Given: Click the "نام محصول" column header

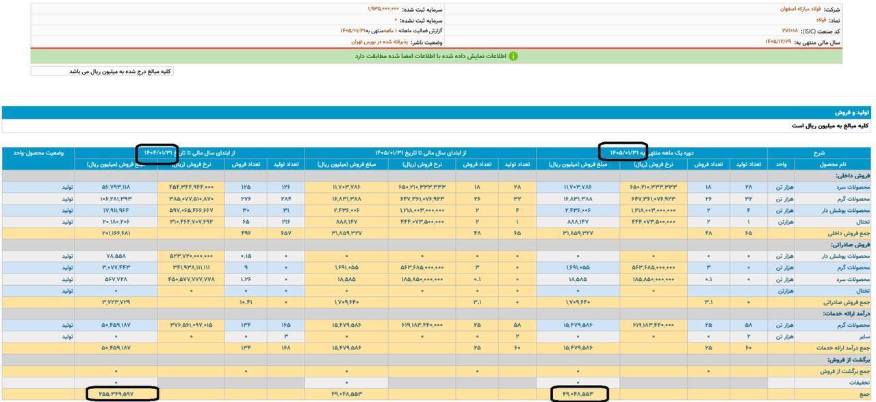Looking at the screenshot, I should pos(833,164).
